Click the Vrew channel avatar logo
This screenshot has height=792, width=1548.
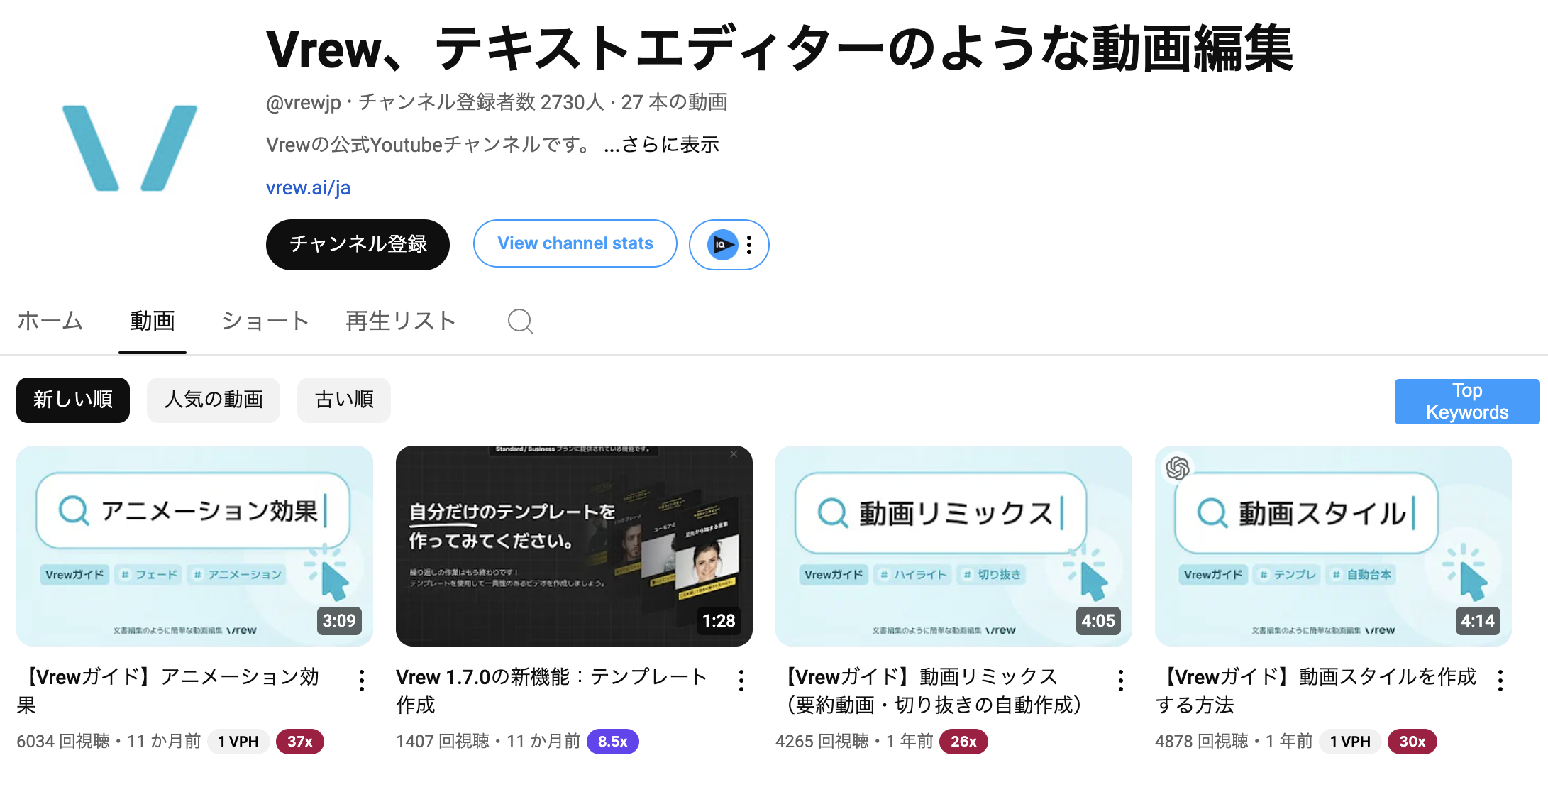point(130,148)
